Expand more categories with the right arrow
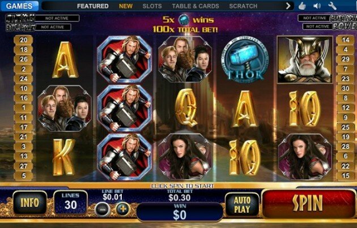Image resolution: width=357 pixels, height=228 pixels. click(288, 6)
